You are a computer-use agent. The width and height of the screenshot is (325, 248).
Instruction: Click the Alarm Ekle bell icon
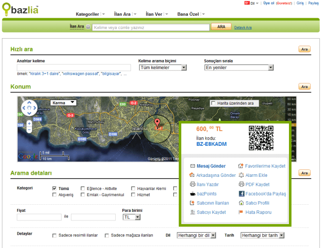tap(241, 175)
